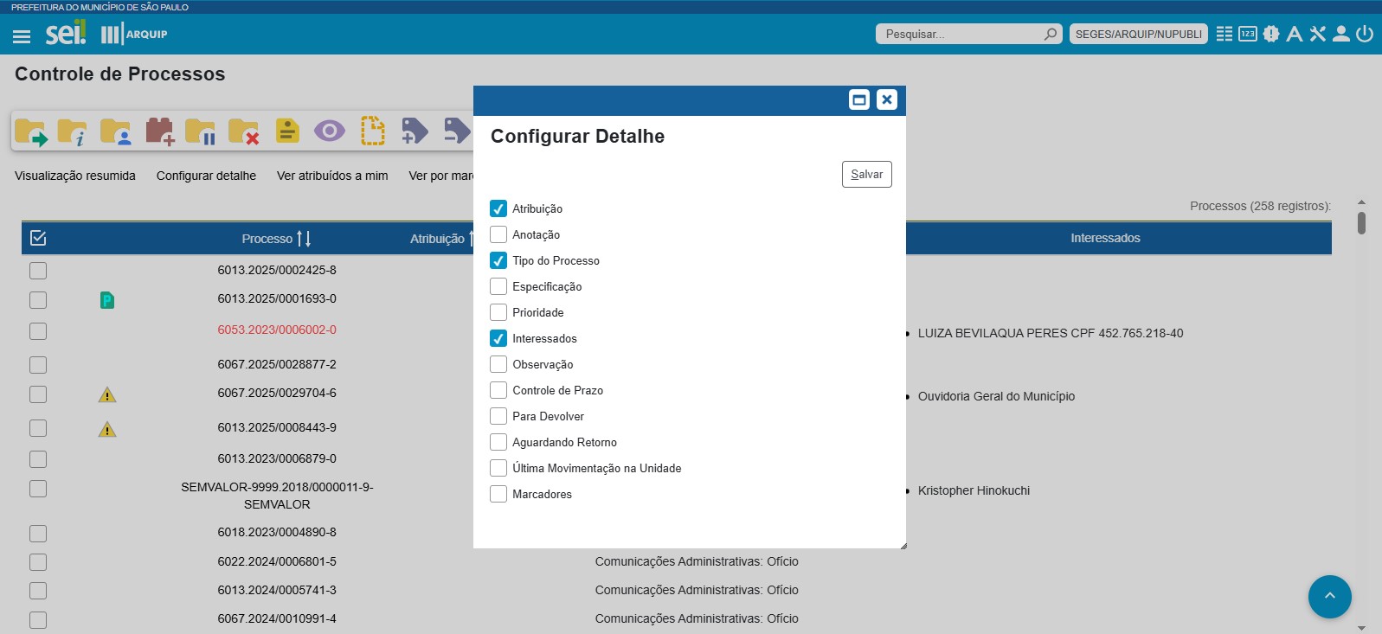1382x634 pixels.
Task: Click the power logout icon in header
Action: click(x=1365, y=34)
